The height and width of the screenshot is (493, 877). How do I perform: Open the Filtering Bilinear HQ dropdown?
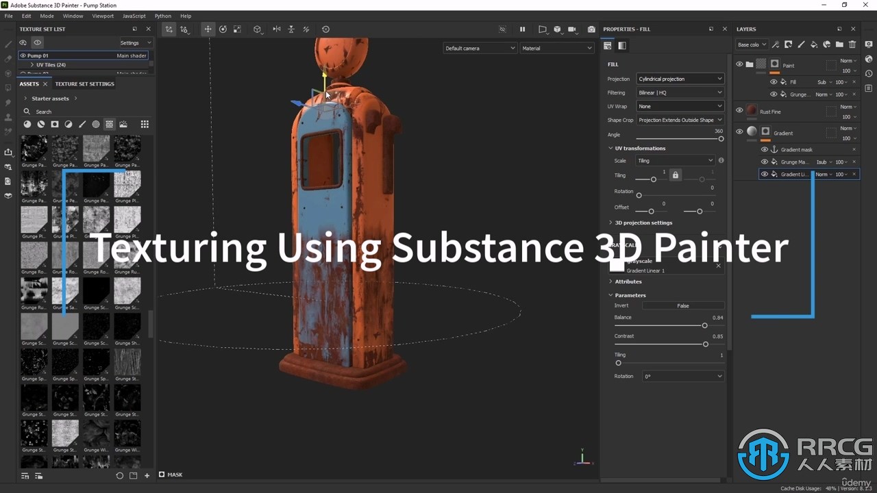pos(680,92)
